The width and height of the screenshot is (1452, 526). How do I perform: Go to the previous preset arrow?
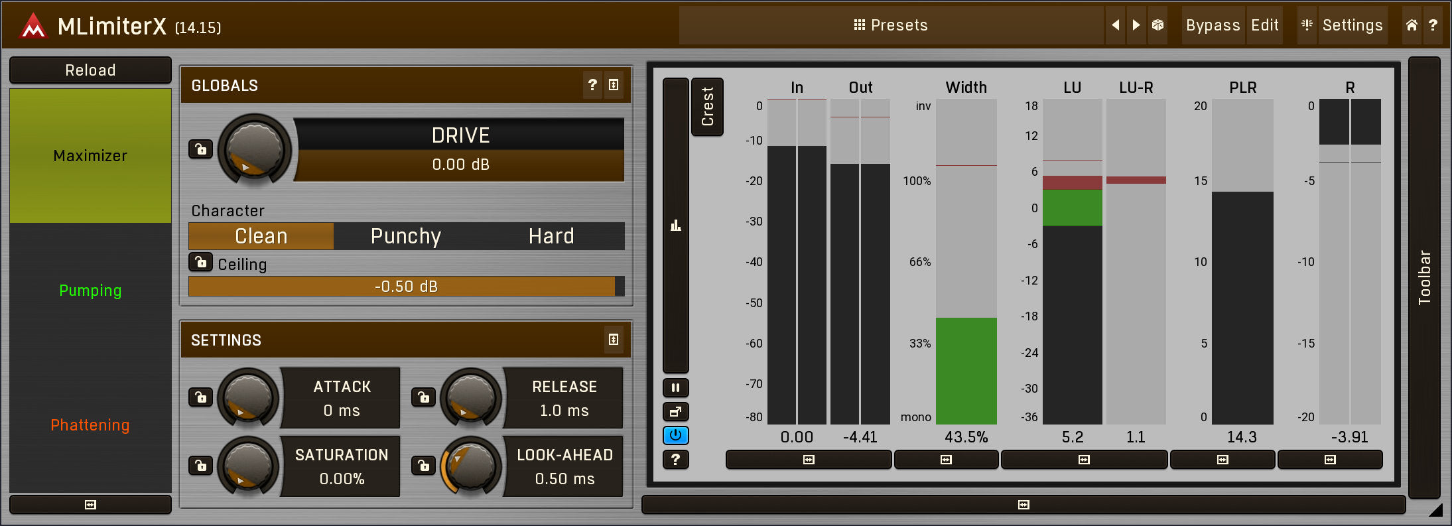click(x=1115, y=25)
